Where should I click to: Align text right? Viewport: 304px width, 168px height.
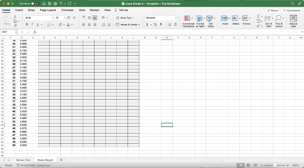click(95, 24)
